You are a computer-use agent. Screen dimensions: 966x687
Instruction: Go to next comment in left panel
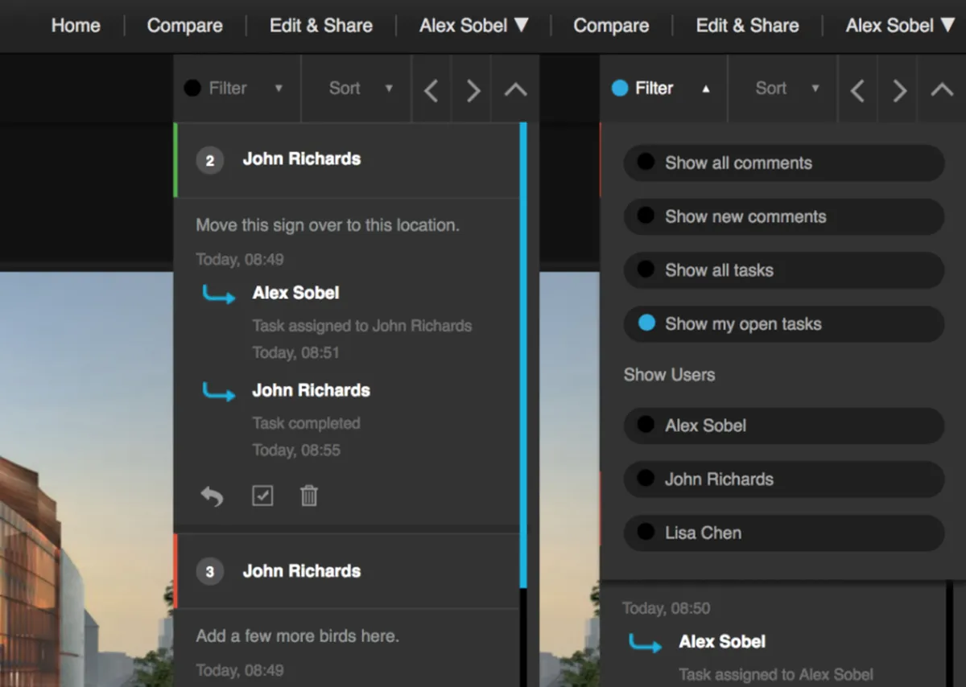473,89
